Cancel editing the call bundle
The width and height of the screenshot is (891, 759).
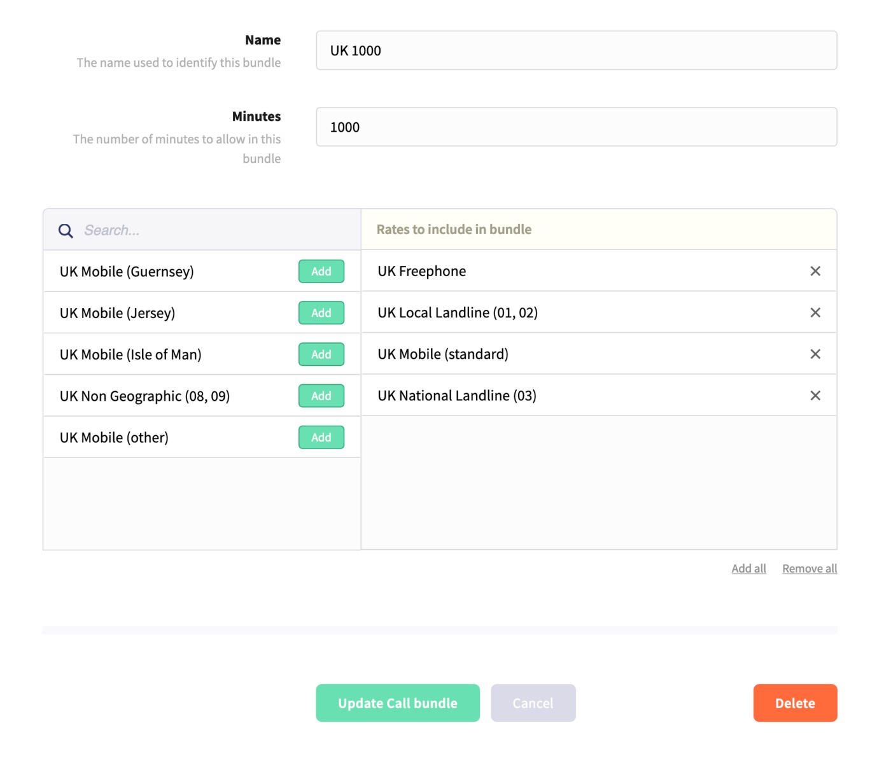click(x=533, y=703)
